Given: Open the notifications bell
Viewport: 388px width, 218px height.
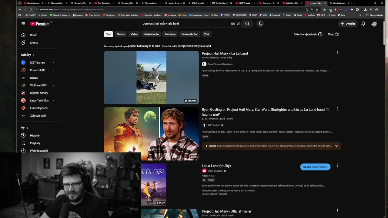Looking at the screenshot, I should click(x=363, y=24).
